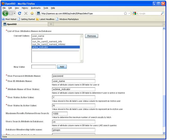Click the Add button

(x=62, y=67)
